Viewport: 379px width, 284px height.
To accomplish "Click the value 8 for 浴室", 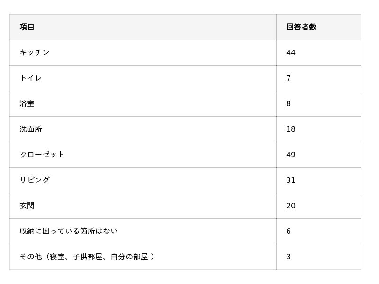I will coord(289,103).
